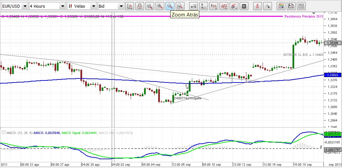Click the 04:00 02 sep time label
Image resolution: width=342 pixels, height=168 pixels.
pos(121,165)
